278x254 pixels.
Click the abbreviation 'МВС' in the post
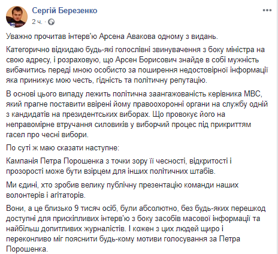[252, 94]
